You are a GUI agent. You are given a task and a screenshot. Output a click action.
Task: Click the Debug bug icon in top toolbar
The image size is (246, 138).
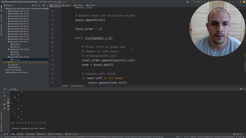[208, 2]
